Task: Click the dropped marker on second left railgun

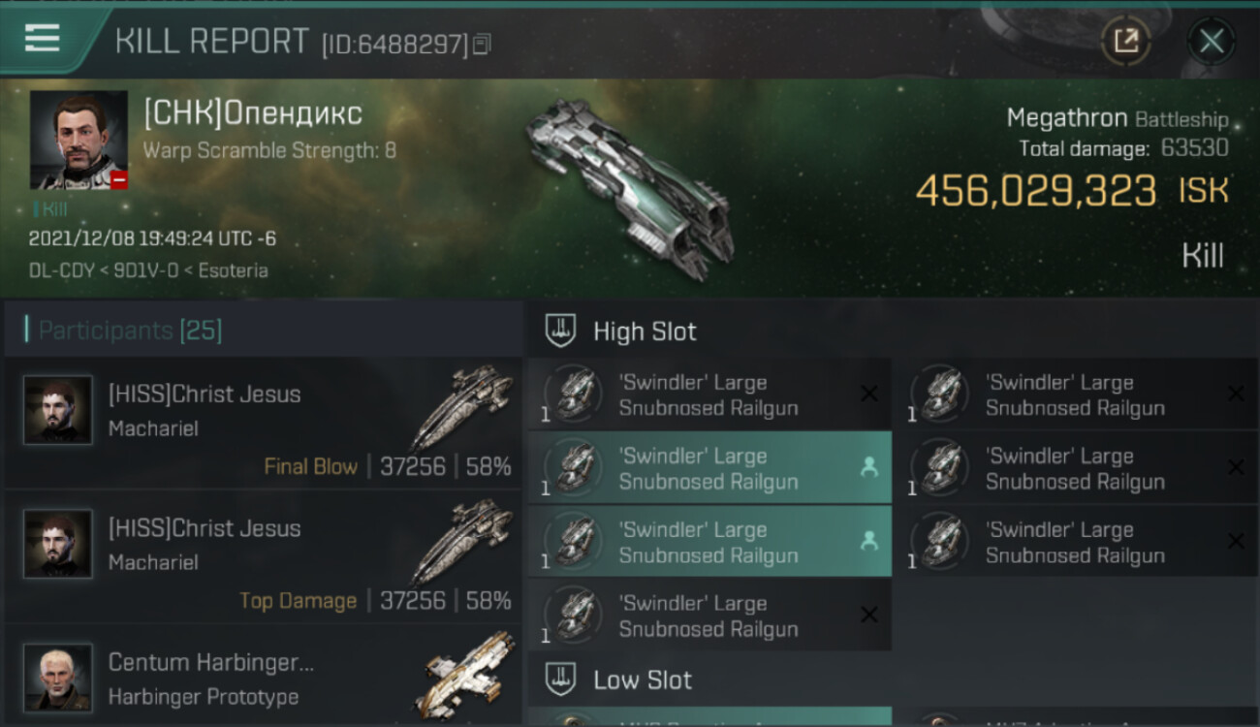Action: pyautogui.click(x=869, y=467)
